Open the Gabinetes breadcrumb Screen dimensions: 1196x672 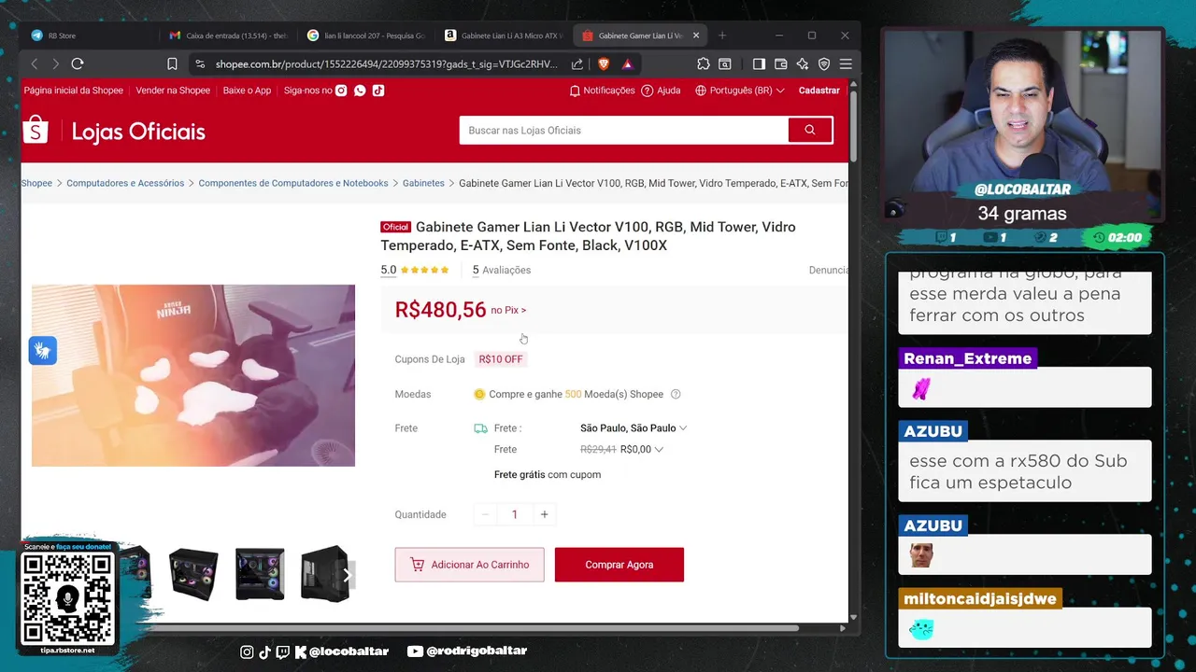coord(423,183)
